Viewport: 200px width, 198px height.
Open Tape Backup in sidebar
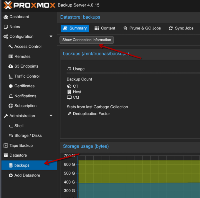(21, 145)
